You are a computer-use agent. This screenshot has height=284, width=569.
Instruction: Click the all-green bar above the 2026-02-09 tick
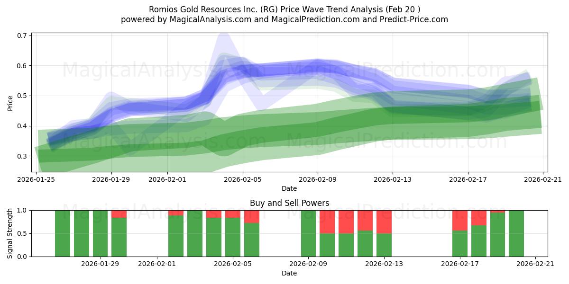coord(308,233)
